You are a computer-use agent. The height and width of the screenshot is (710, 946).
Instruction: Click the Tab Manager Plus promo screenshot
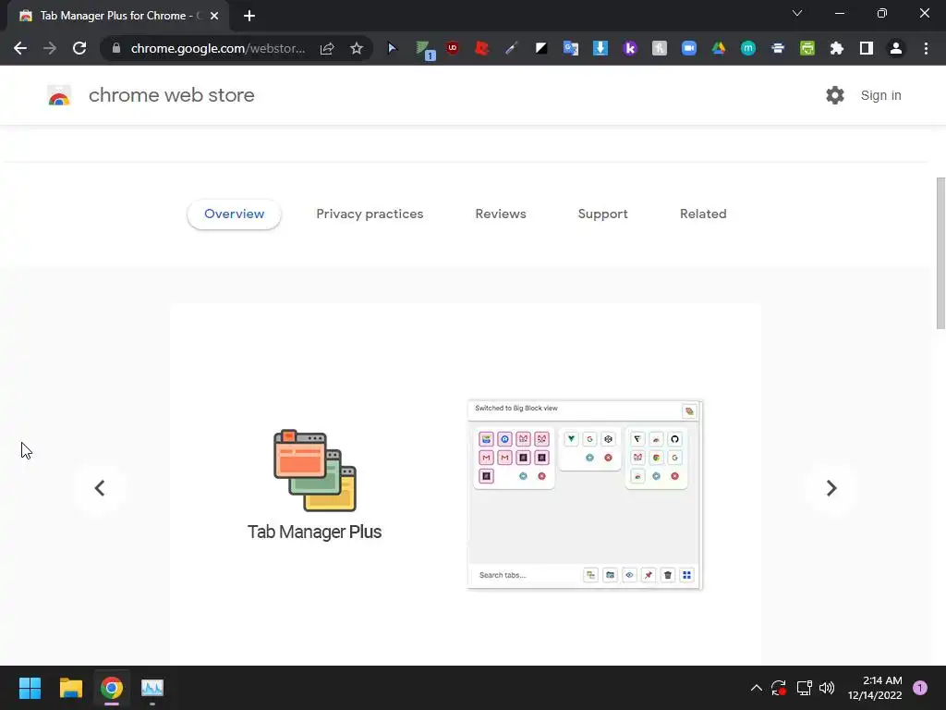point(585,495)
